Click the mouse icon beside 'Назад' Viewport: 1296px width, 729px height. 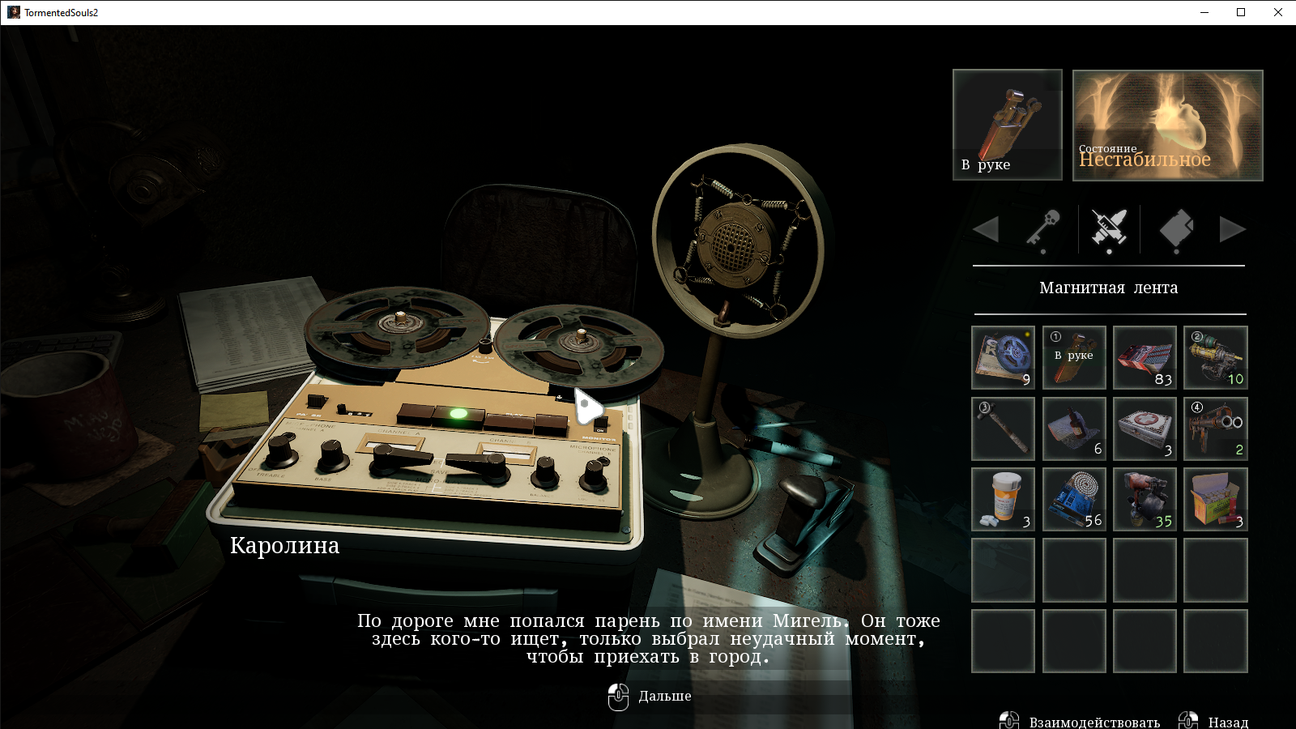point(1188,720)
